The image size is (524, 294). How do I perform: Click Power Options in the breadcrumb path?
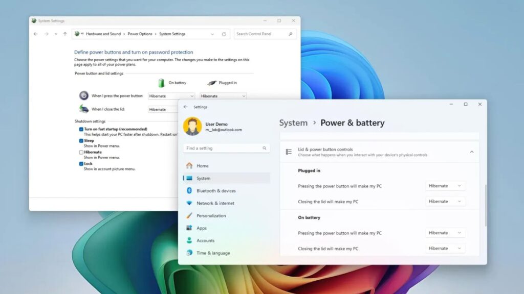coord(140,34)
